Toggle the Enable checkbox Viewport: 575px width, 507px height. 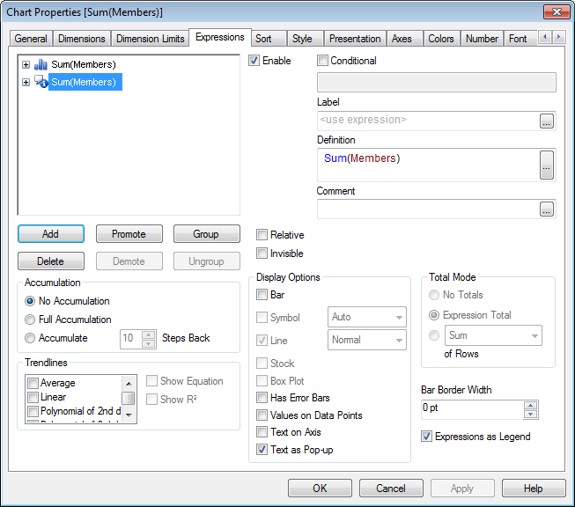click(x=254, y=61)
